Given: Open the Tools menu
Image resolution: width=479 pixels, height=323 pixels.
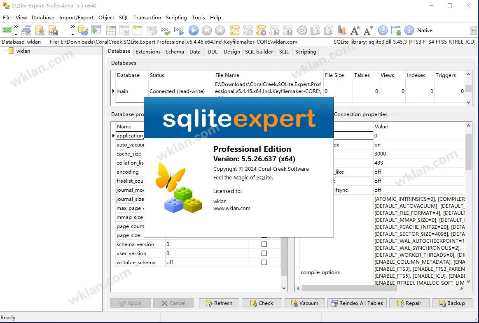Looking at the screenshot, I should point(199,17).
